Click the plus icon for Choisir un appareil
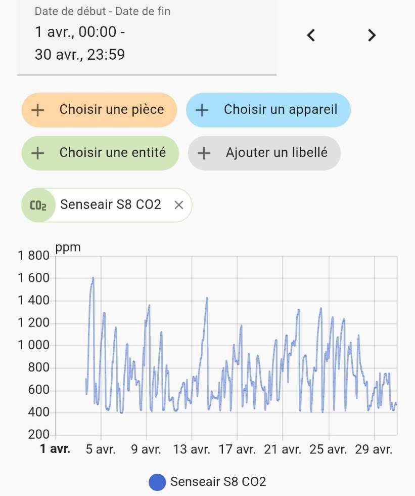Image resolution: width=415 pixels, height=496 pixels. 202,110
